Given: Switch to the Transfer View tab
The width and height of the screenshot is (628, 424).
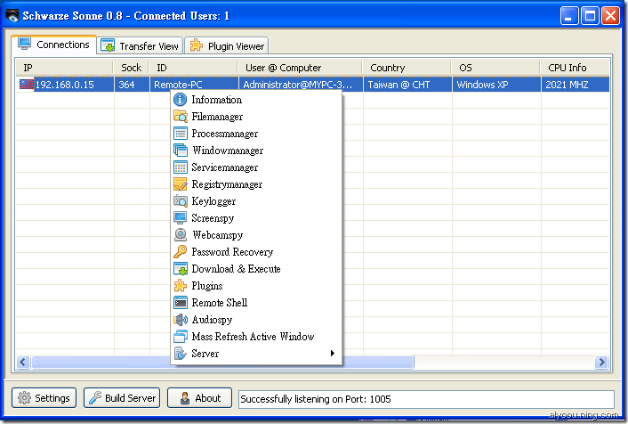Looking at the screenshot, I should pos(140,45).
